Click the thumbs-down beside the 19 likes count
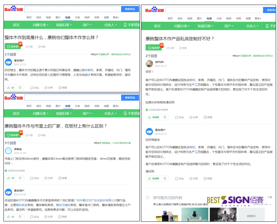Screen dimensions: 277x224 [20, 178]
